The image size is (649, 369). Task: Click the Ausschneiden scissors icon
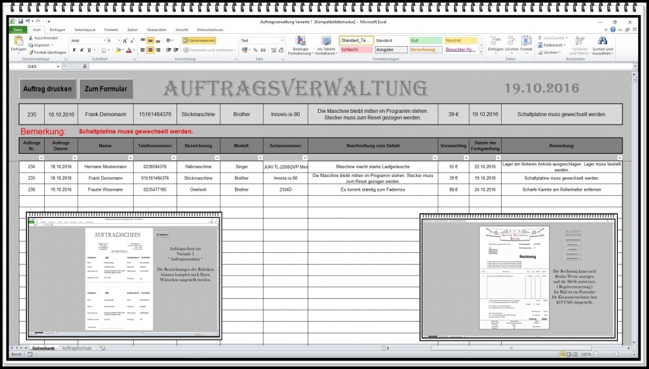tap(31, 38)
